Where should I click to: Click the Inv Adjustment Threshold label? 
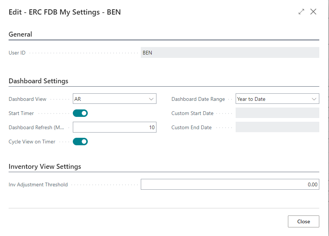(38, 184)
